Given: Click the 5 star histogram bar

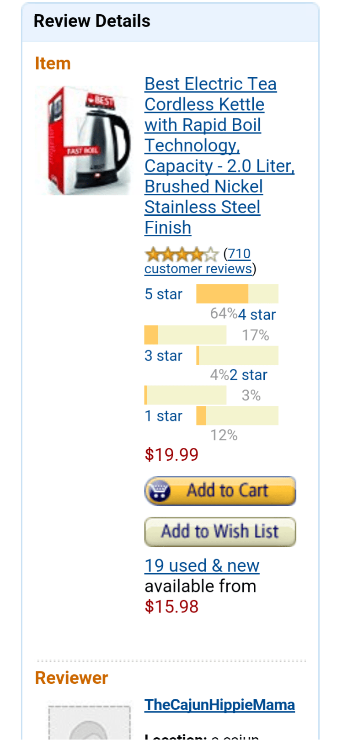Looking at the screenshot, I should (x=237, y=294).
